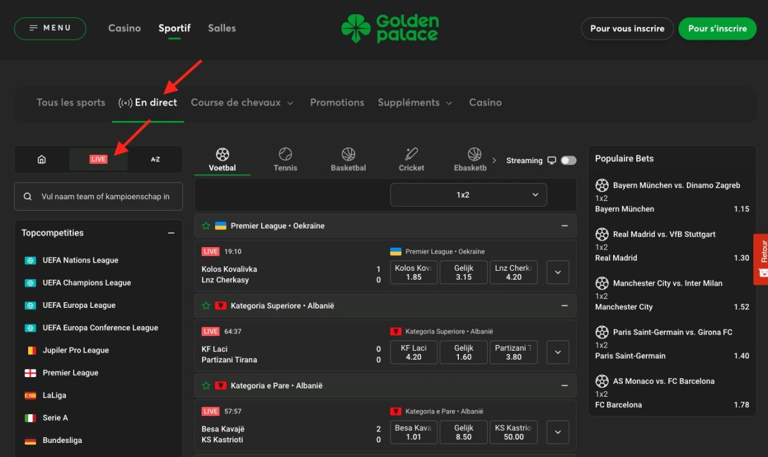Bet on Kolos Kovalivka at 1.85
768x457 pixels.
(x=413, y=272)
